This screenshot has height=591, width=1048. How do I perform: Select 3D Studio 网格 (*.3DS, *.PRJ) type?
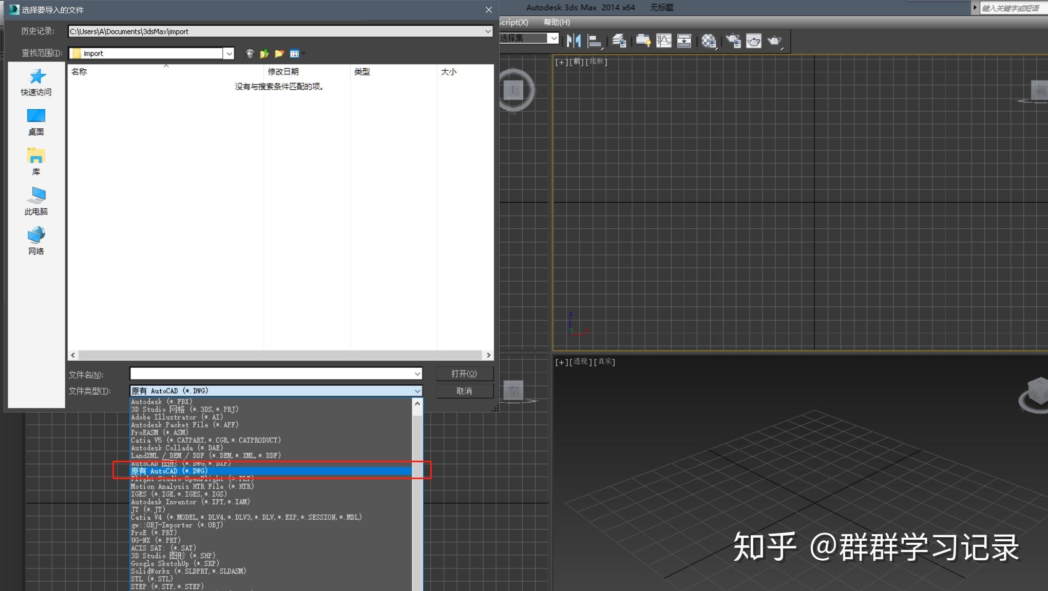[271, 409]
